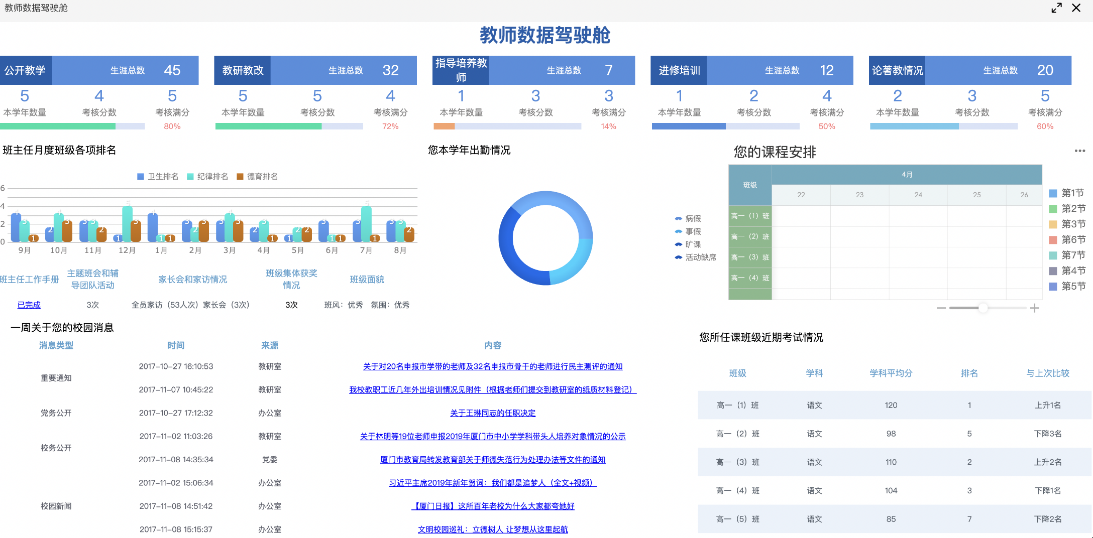Open the 班级面貌 section link
Image resolution: width=1093 pixels, height=538 pixels.
point(366,280)
